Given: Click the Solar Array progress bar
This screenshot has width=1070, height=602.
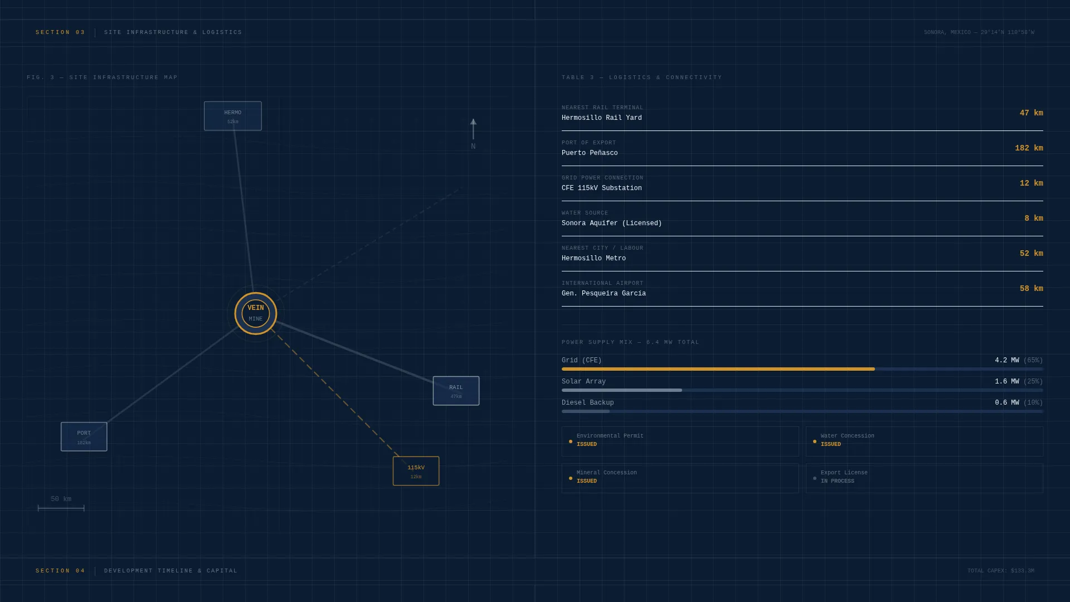Looking at the screenshot, I should pos(802,390).
